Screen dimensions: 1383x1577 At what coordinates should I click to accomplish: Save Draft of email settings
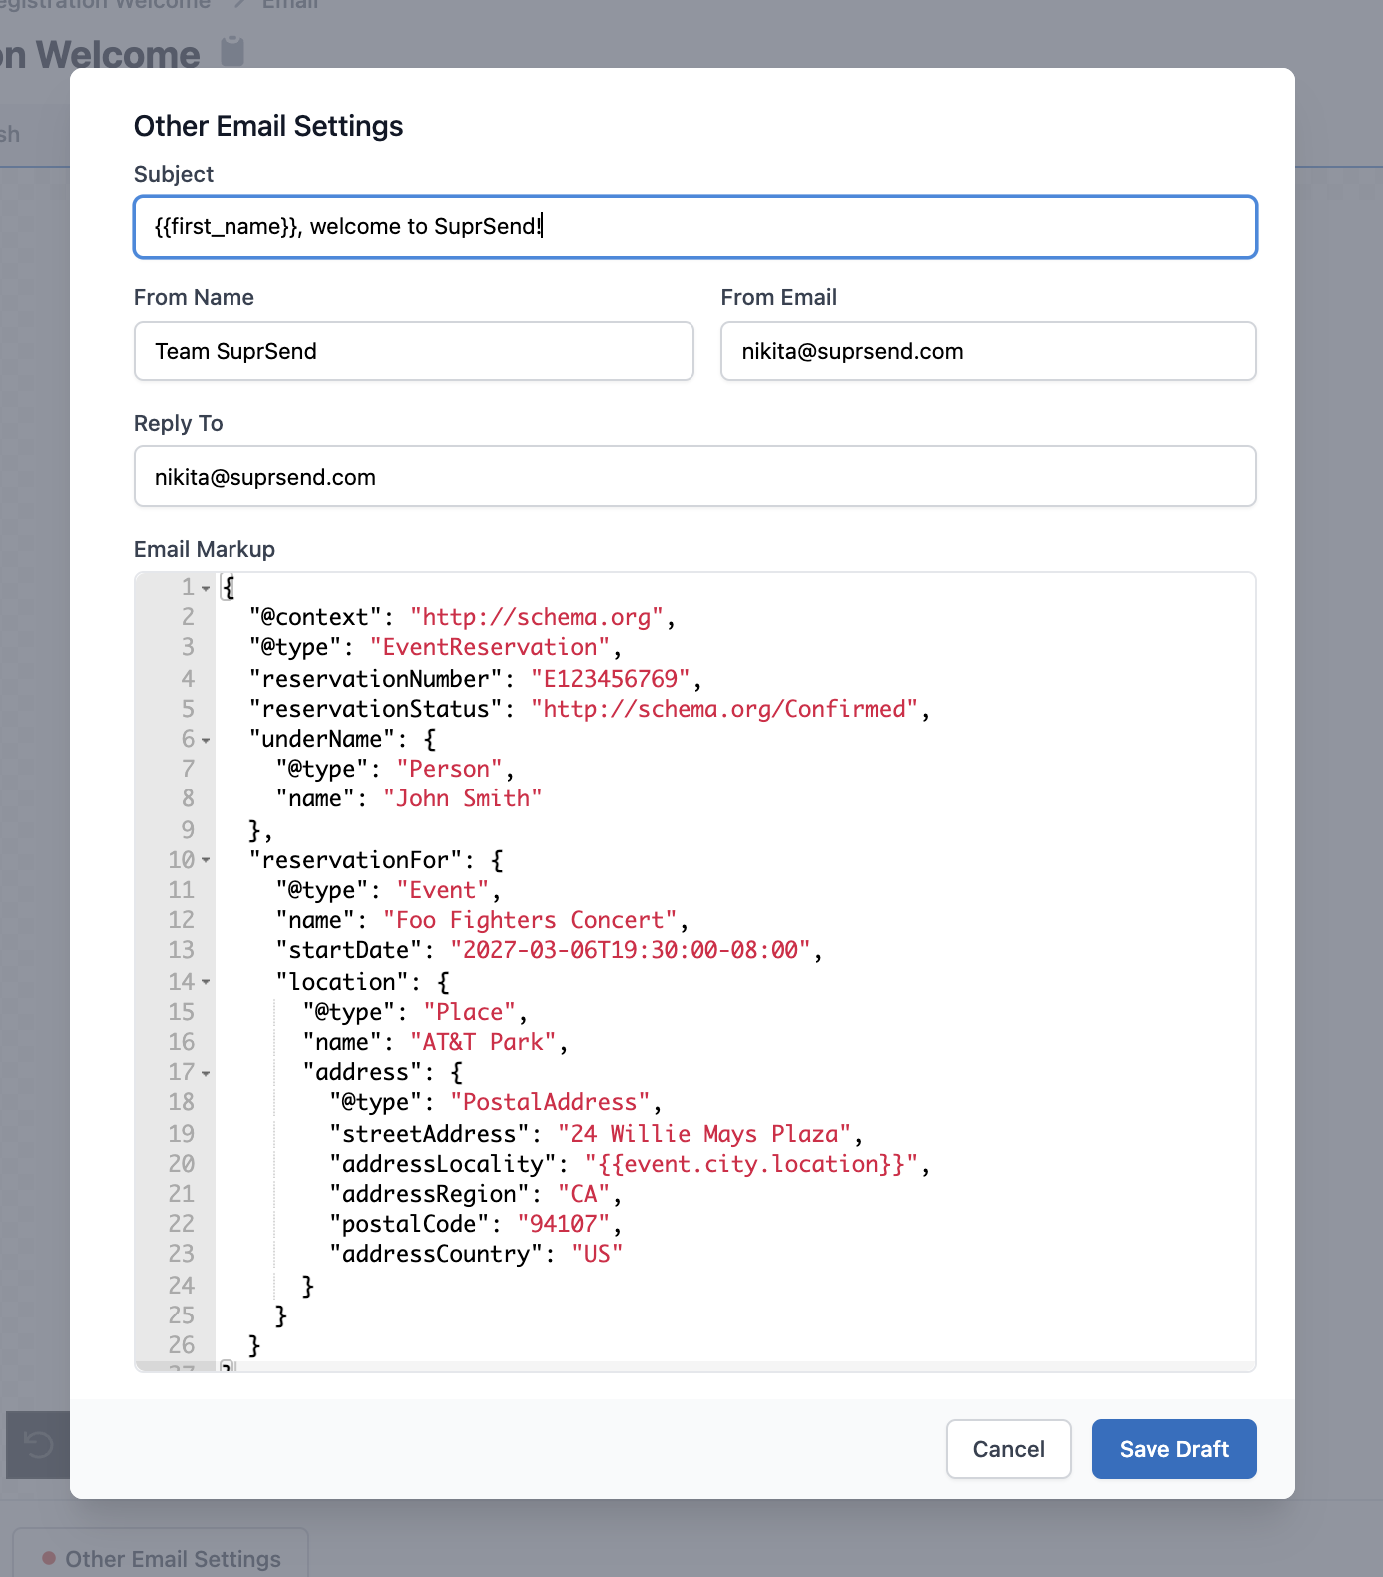[1173, 1449]
